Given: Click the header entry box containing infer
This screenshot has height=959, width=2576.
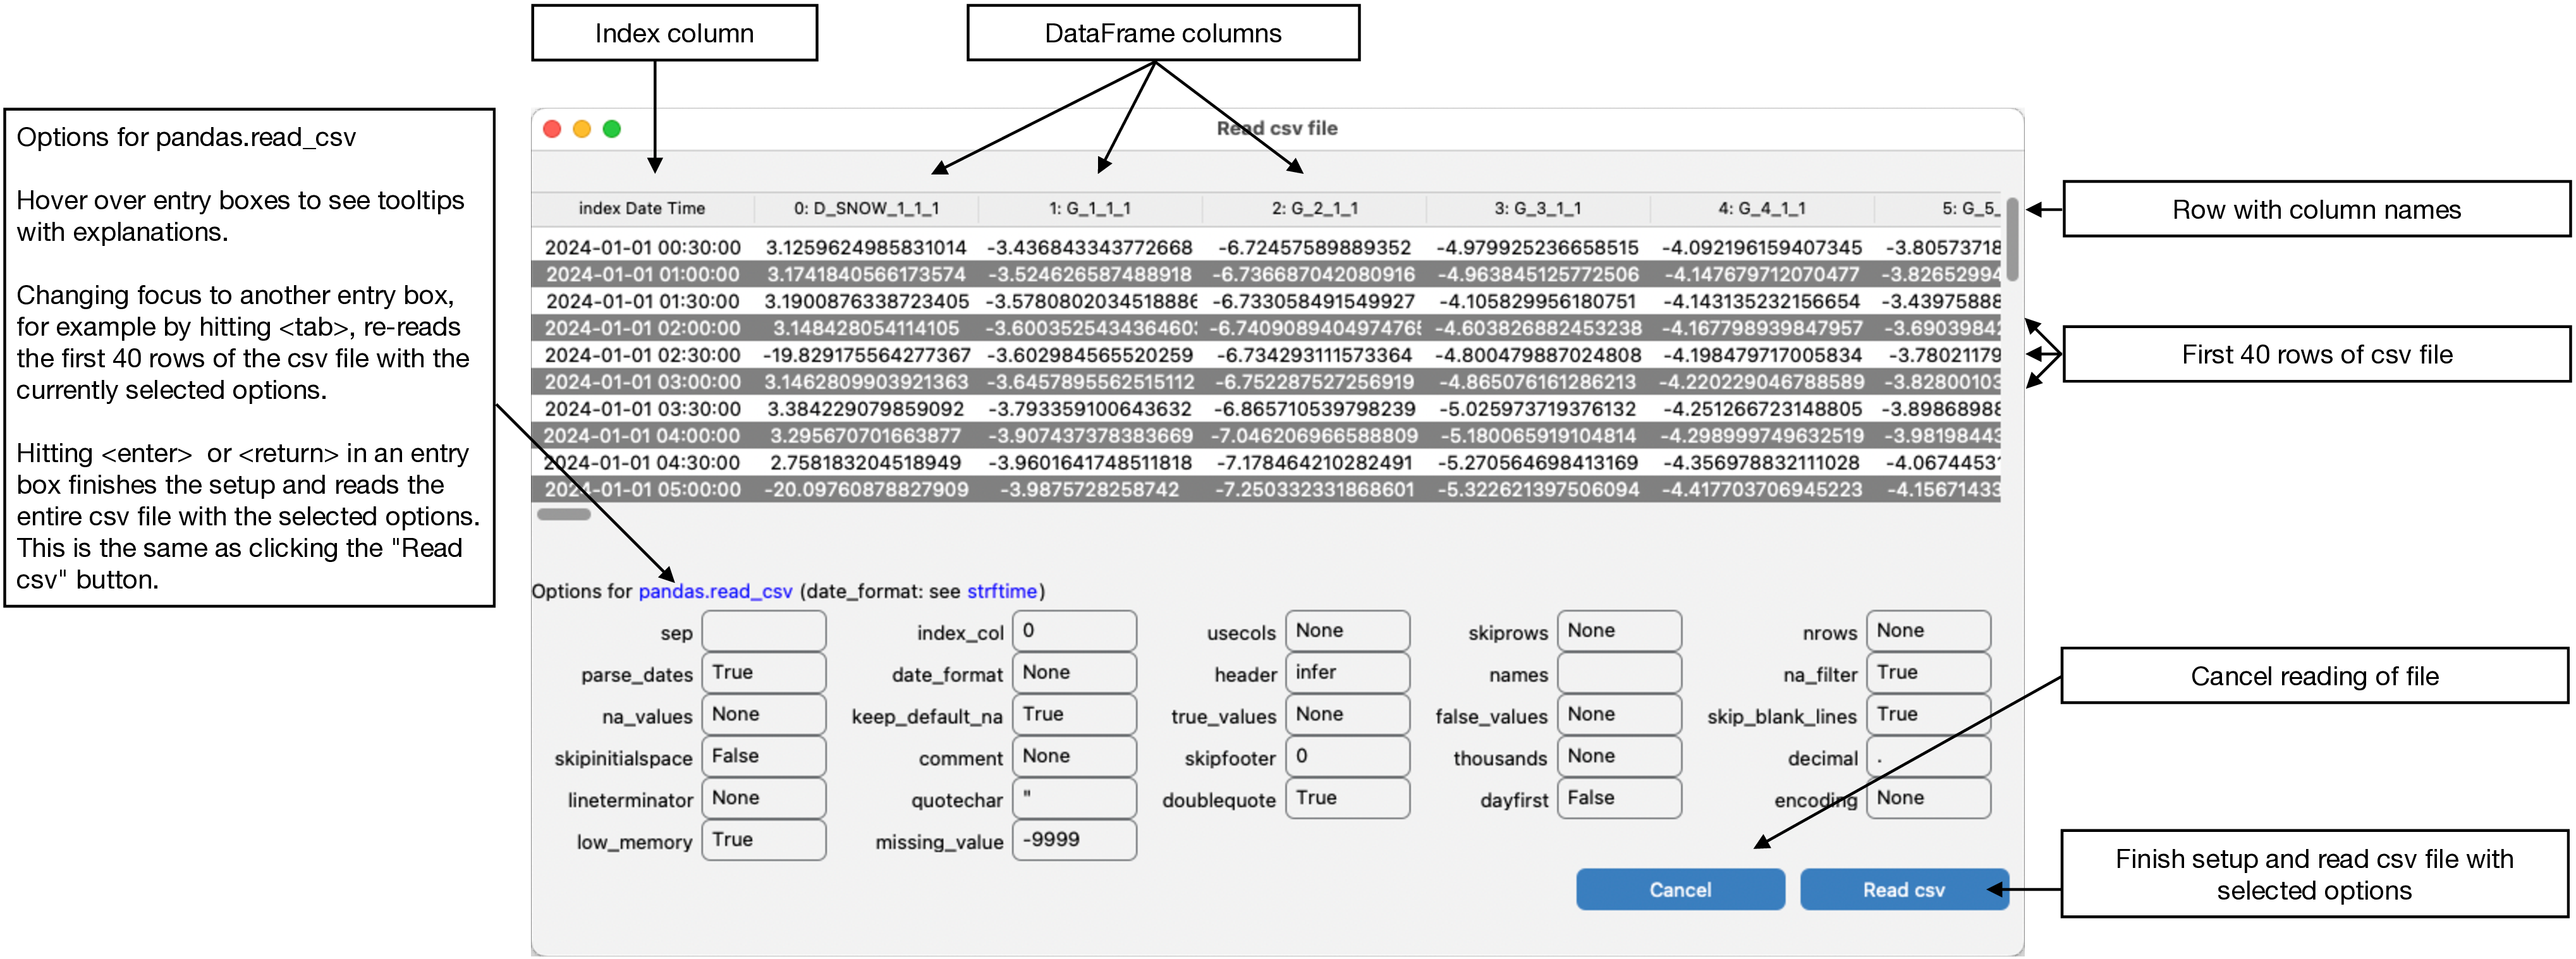Looking at the screenshot, I should tap(1346, 673).
